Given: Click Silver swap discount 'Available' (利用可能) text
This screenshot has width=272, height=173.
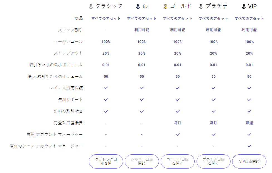Looking at the screenshot, I should click(142, 30).
